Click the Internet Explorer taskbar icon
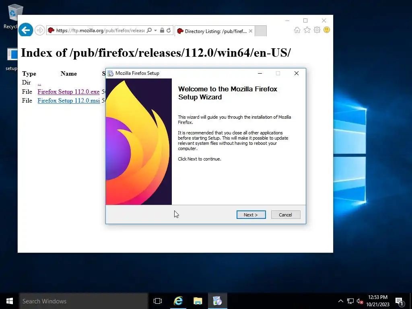Screen dimensions: 412x309 [x=178, y=301]
